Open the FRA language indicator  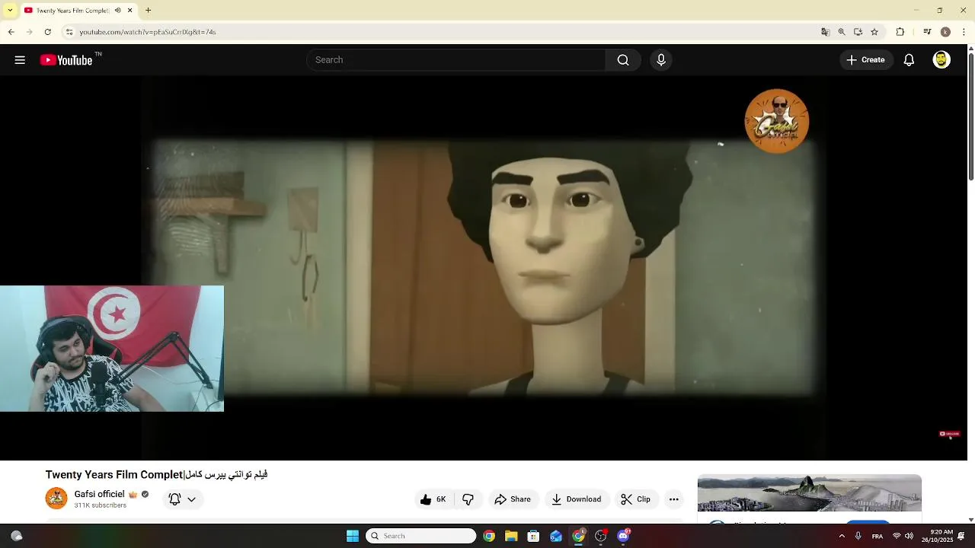[x=877, y=536]
